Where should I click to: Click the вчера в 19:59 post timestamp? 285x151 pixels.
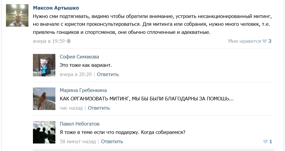click(x=49, y=41)
